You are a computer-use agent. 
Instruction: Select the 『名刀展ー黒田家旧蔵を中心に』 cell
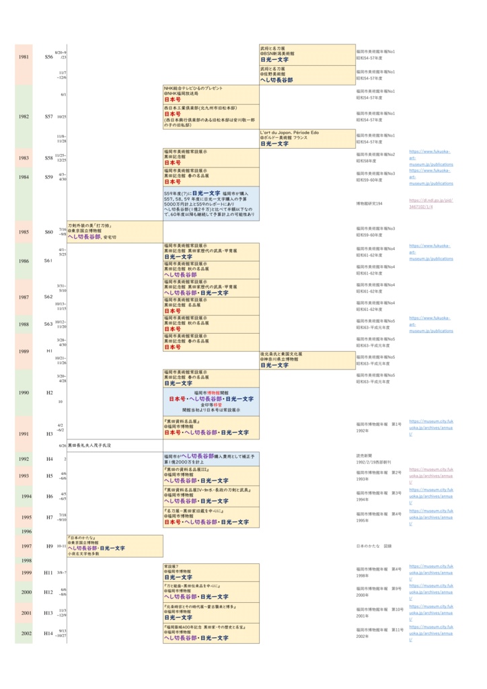coord(211,517)
